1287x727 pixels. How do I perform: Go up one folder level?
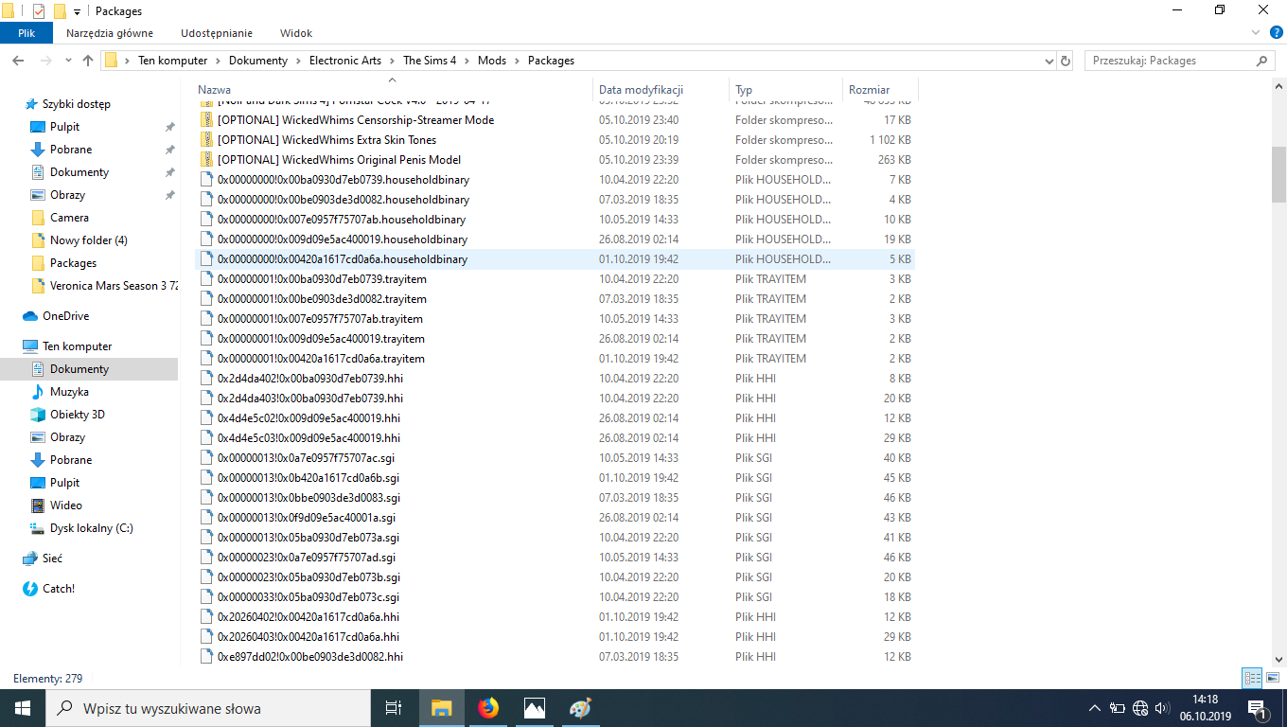click(88, 61)
